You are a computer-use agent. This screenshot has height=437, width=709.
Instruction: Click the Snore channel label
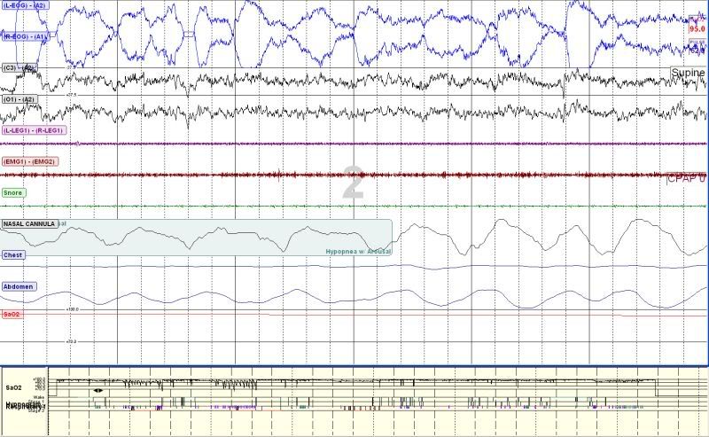coord(13,192)
